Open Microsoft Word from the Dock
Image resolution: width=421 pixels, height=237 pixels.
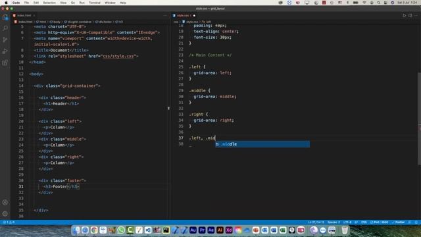274,230
